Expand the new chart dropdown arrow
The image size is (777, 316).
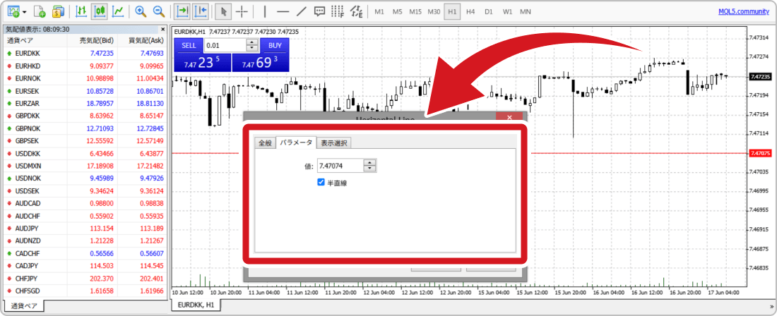[24, 11]
